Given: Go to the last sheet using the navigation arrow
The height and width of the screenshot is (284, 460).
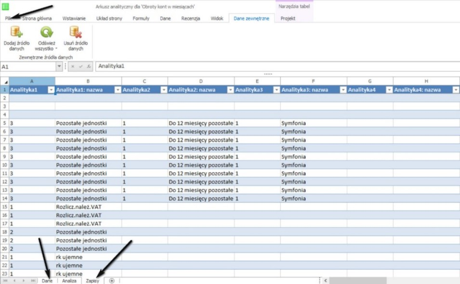Looking at the screenshot, I should 33,281.
